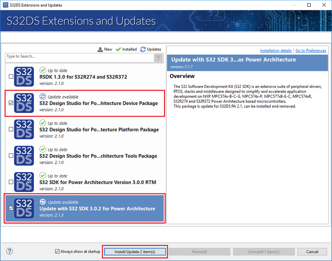This screenshot has height=261, width=332.
Task: Click S32DS logo of Tools Package entry
Action: (24, 155)
